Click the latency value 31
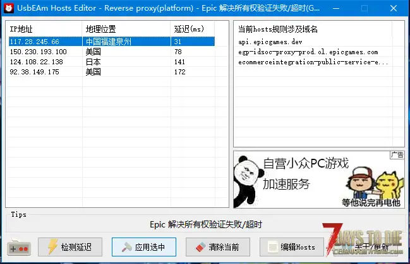The image size is (410, 264). coord(178,42)
